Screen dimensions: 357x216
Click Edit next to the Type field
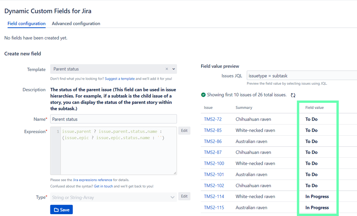click(184, 196)
